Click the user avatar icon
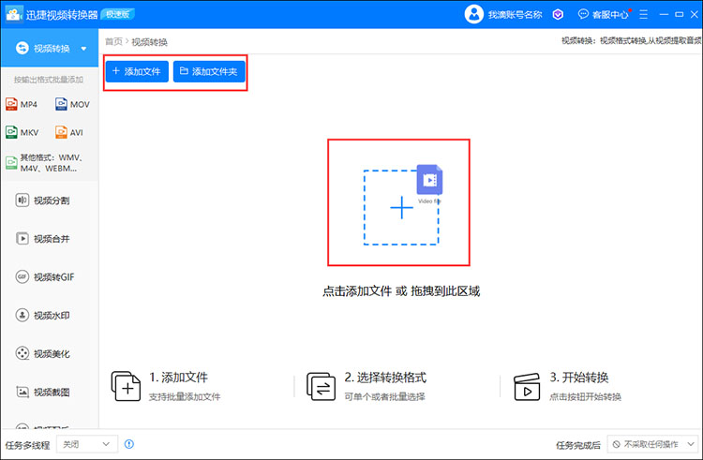The image size is (703, 460). (474, 14)
